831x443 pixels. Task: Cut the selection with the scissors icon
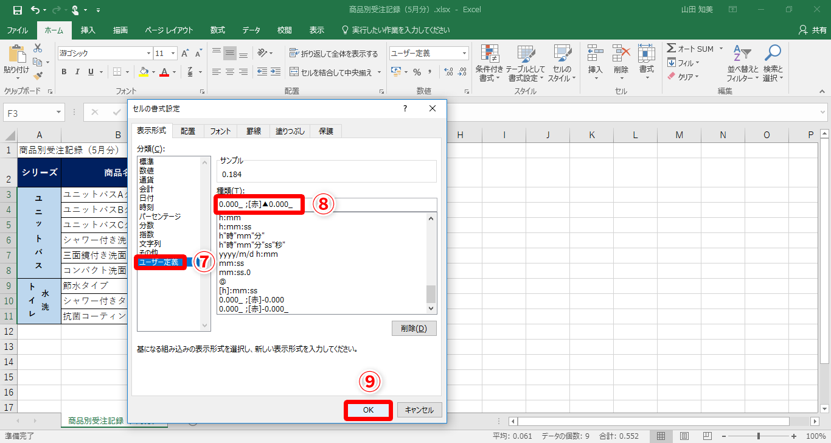[x=38, y=48]
